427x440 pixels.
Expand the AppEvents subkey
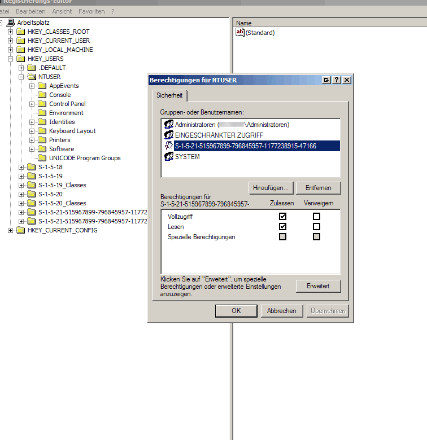click(32, 86)
